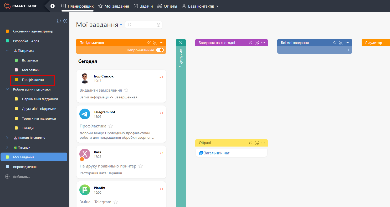Switch to the Задачи tab
The height and width of the screenshot is (207, 390).
pos(143,6)
